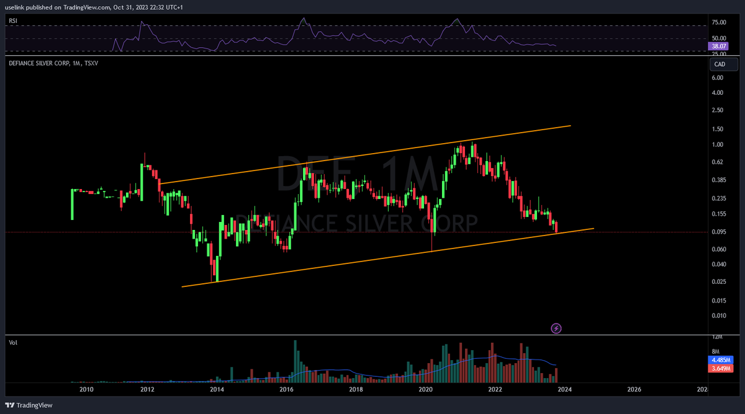Click the 0.025 price axis label
The height and width of the screenshot is (414, 745).
click(x=720, y=282)
